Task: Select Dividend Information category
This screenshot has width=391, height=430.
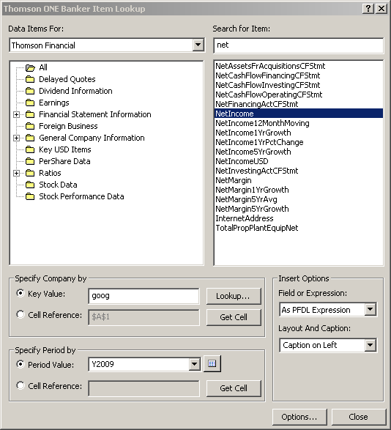Action: tap(75, 91)
